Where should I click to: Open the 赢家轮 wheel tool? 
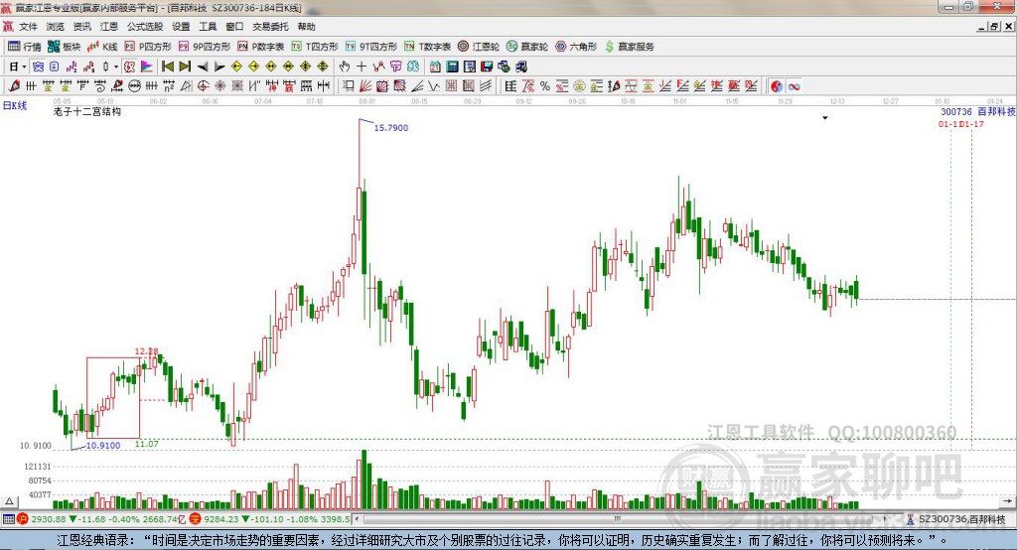[527, 47]
